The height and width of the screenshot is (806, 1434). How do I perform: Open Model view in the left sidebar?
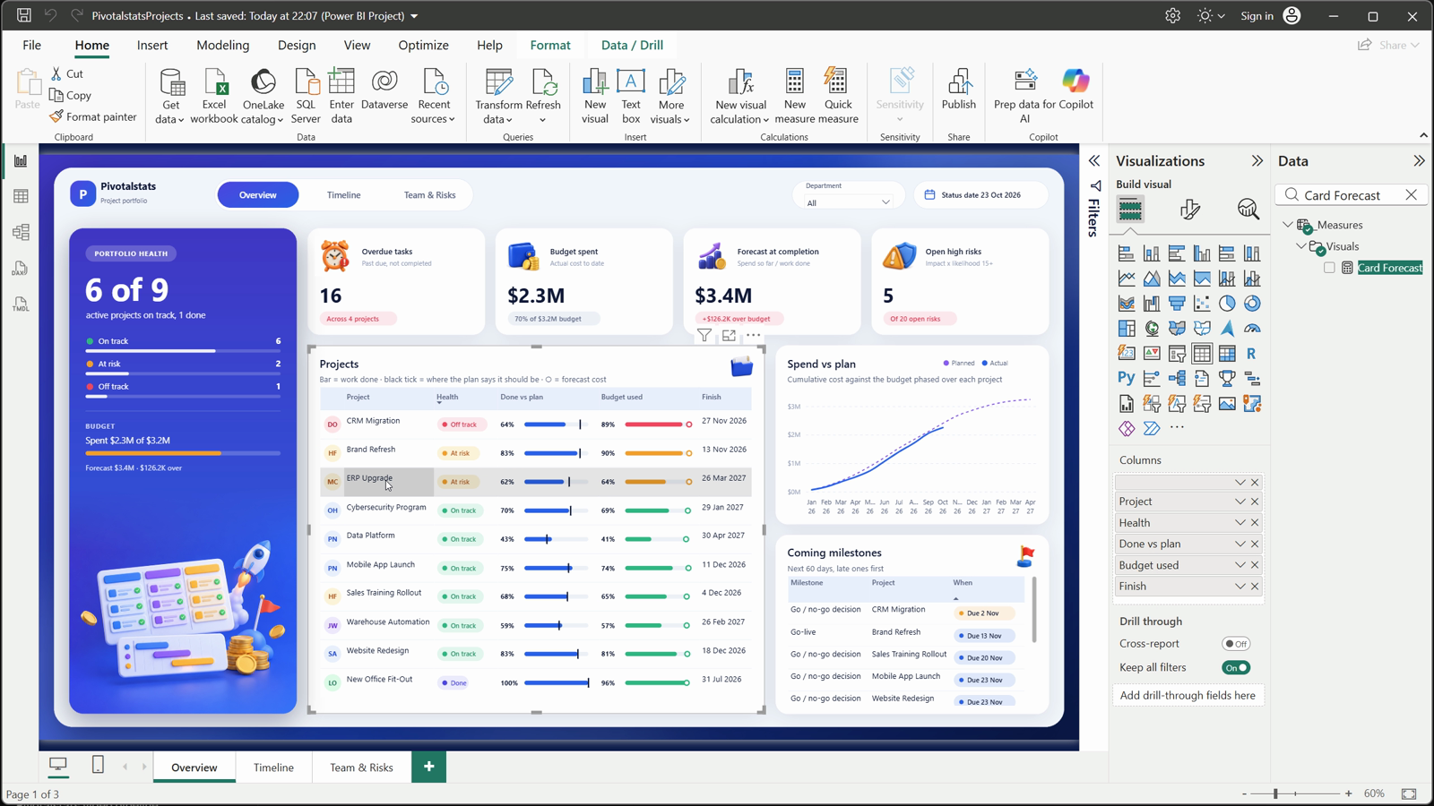point(21,232)
